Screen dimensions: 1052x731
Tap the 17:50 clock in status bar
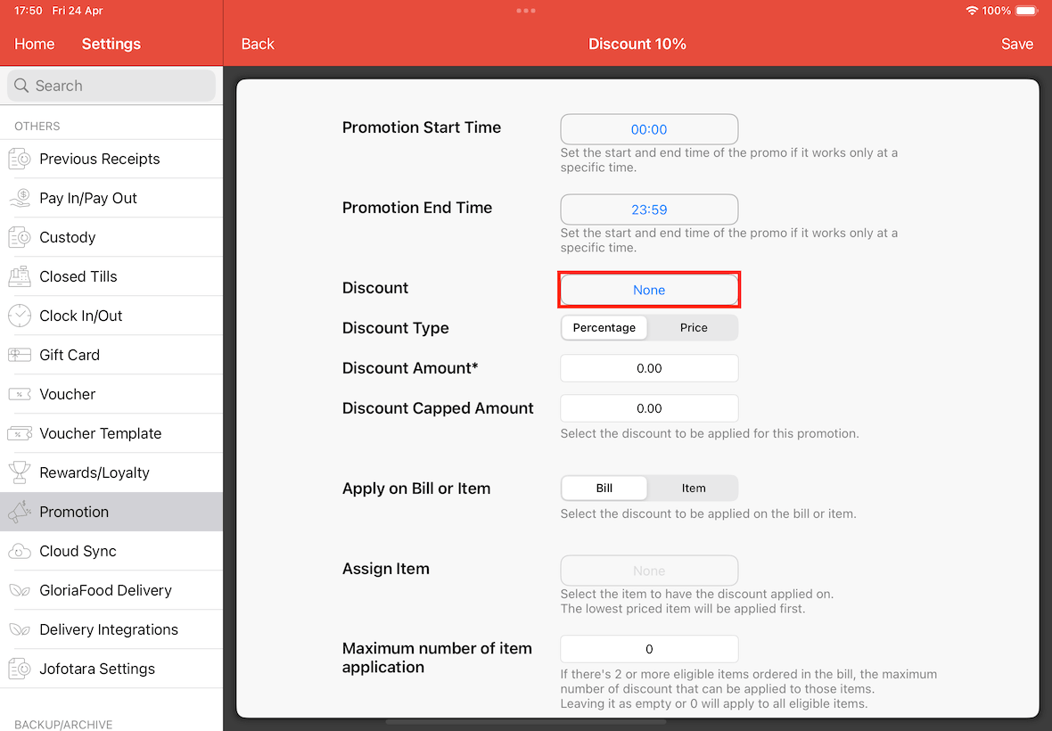[29, 11]
